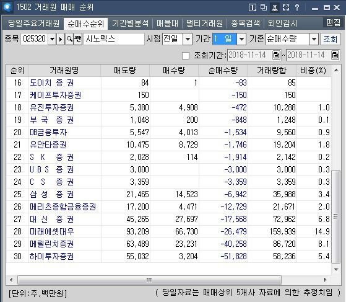Click the start date field 2018-11-14
The width and height of the screenshot is (346, 302).
(250, 55)
